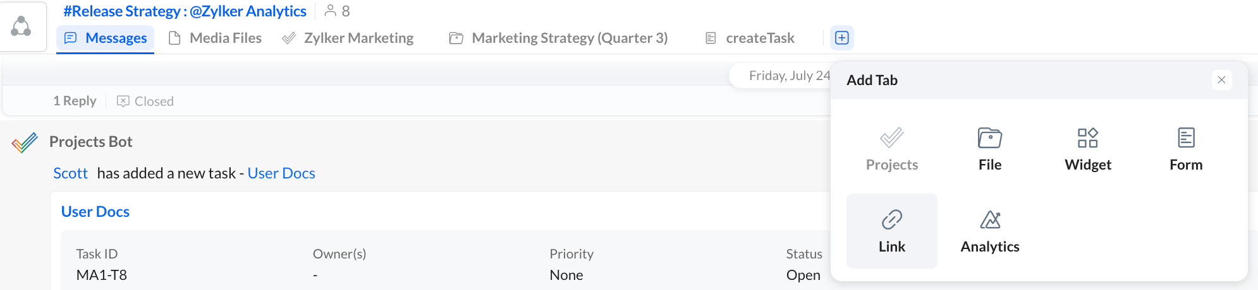Click the disabled Projects option icon
The height and width of the screenshot is (290, 1258).
click(x=891, y=138)
